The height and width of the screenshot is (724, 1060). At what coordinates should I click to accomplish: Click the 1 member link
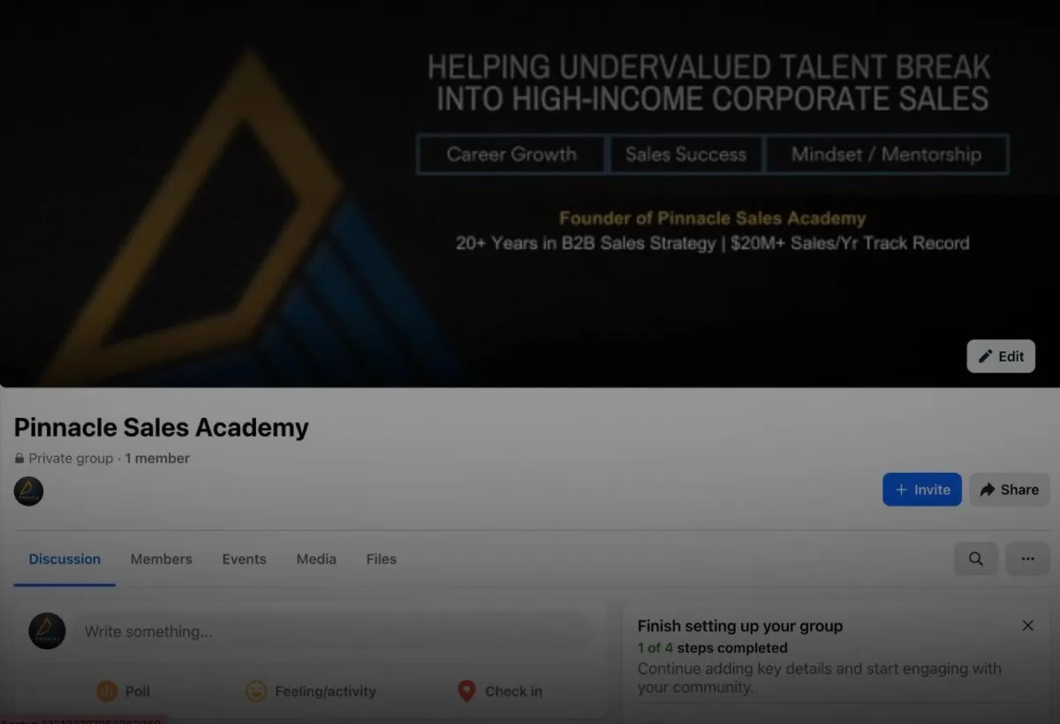click(157, 458)
